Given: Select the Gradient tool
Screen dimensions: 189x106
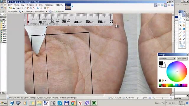Looking at the screenshot, I should click(x=184, y=29).
